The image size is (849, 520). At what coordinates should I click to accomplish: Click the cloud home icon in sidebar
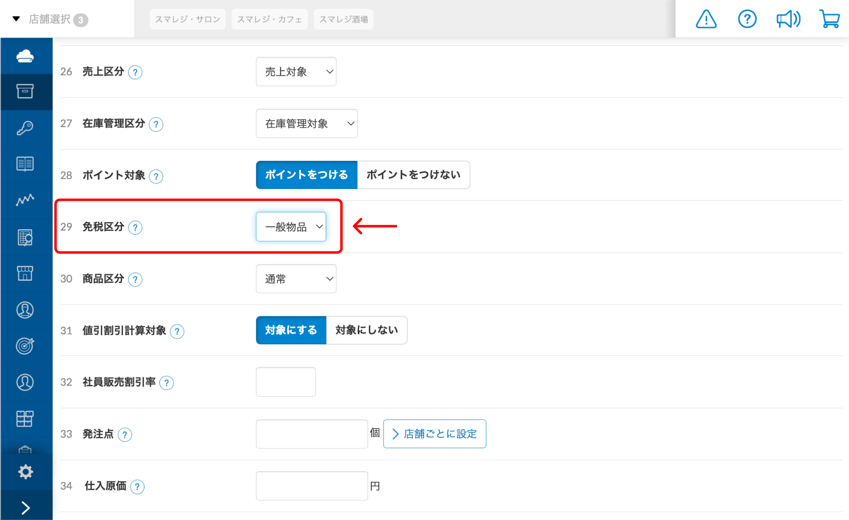pos(25,56)
